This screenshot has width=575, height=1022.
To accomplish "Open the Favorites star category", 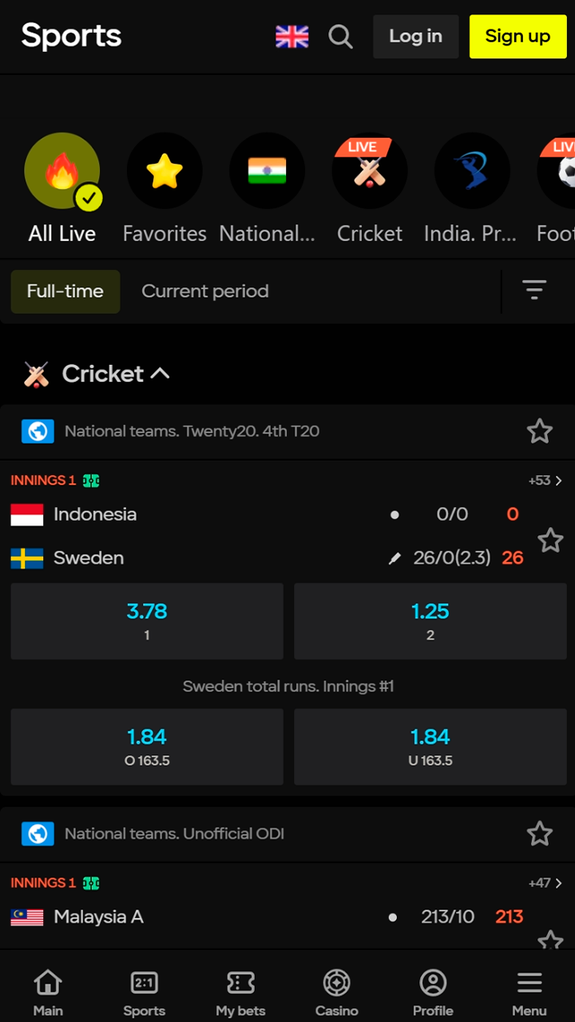I will click(x=165, y=170).
